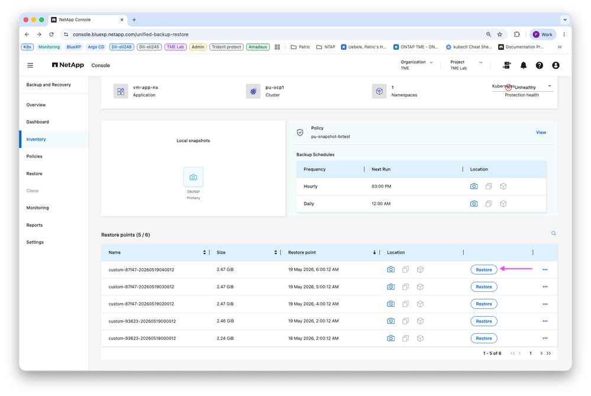591x396 pixels.
Task: Open Dashboard in the sidebar
Action: point(37,122)
